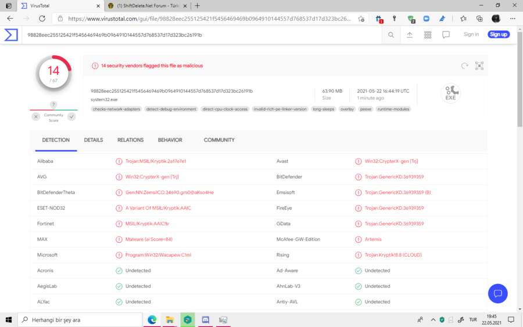The image size is (523, 327).
Task: Click Alibaba result Trojan:MSIL/Kryptik.2a17e7e1
Action: pyautogui.click(x=156, y=161)
